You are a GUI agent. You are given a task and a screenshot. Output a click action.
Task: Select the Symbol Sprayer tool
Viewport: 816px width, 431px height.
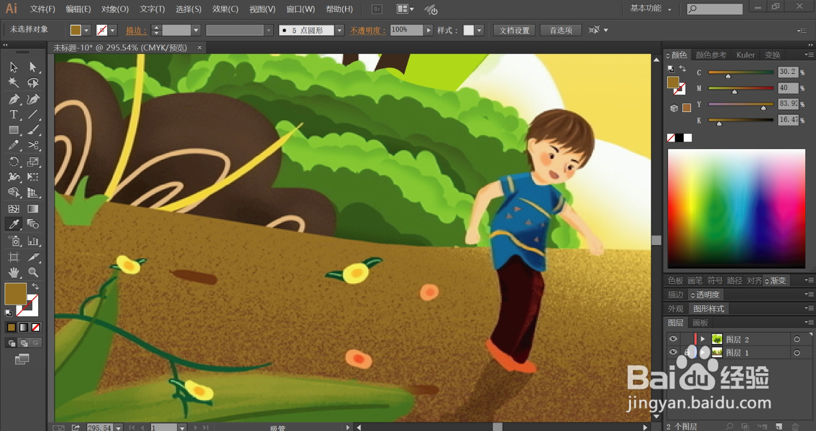tap(14, 241)
